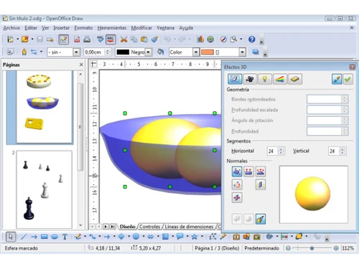Toggle Double-Sided normals icon
Screen dimensions: 359x269
pyautogui.click(x=237, y=198)
